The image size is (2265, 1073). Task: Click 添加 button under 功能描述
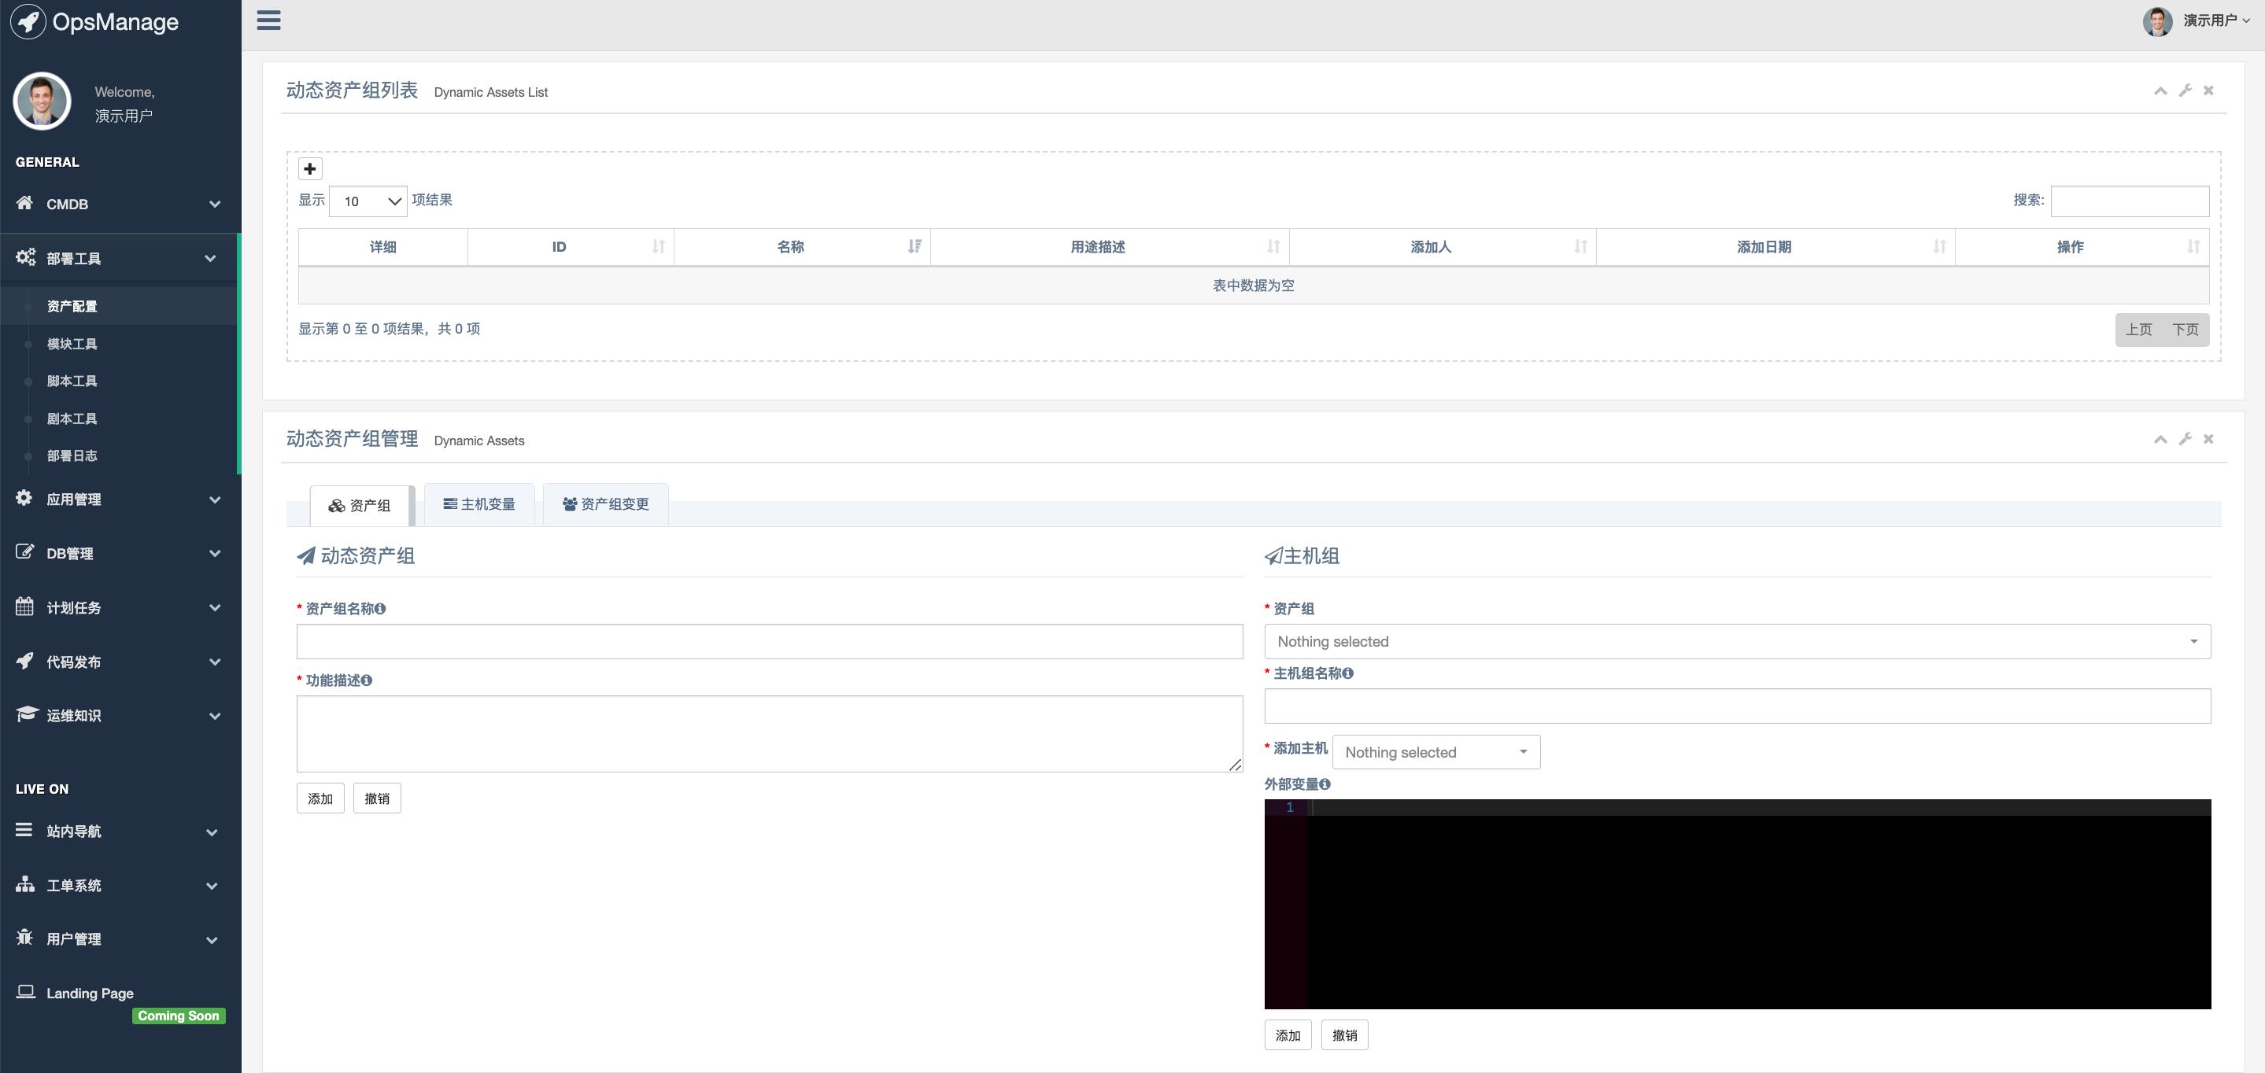320,798
